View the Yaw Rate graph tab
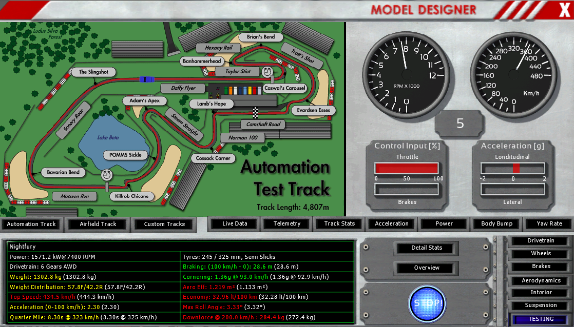Image resolution: width=574 pixels, height=327 pixels. [549, 223]
